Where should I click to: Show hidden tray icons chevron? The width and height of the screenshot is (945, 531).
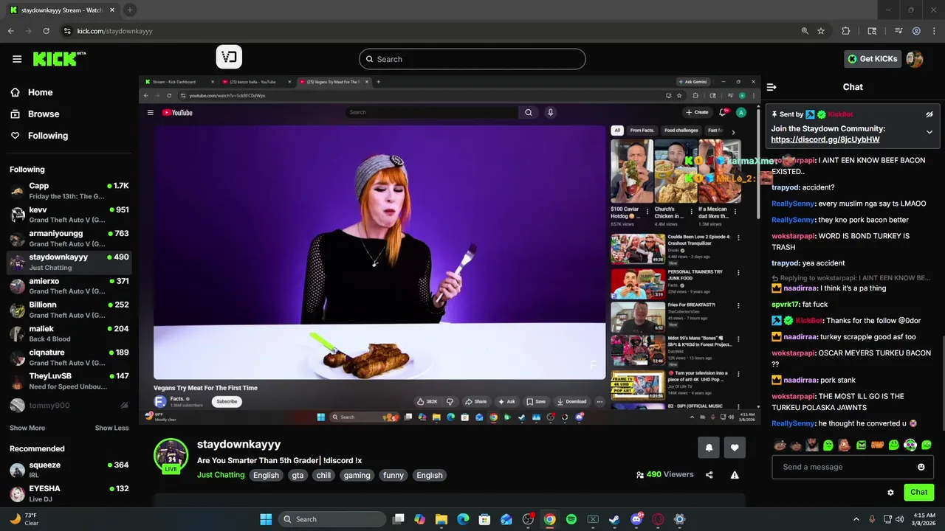pyautogui.click(x=856, y=519)
